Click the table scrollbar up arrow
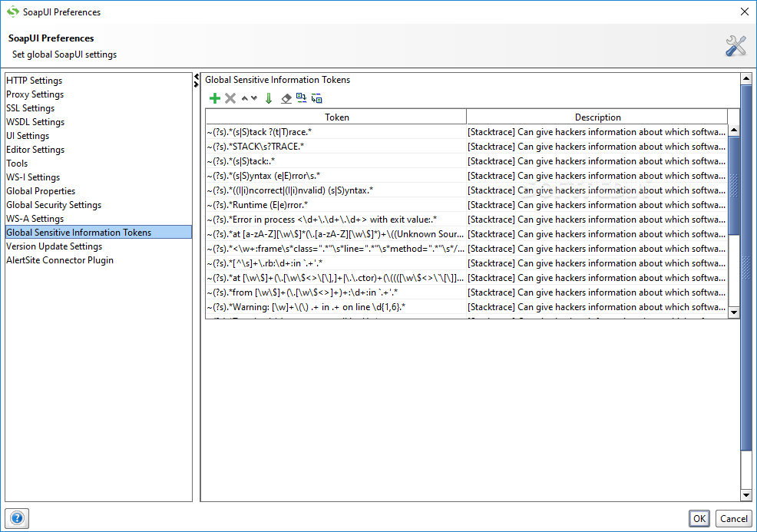The image size is (757, 532). [x=734, y=130]
